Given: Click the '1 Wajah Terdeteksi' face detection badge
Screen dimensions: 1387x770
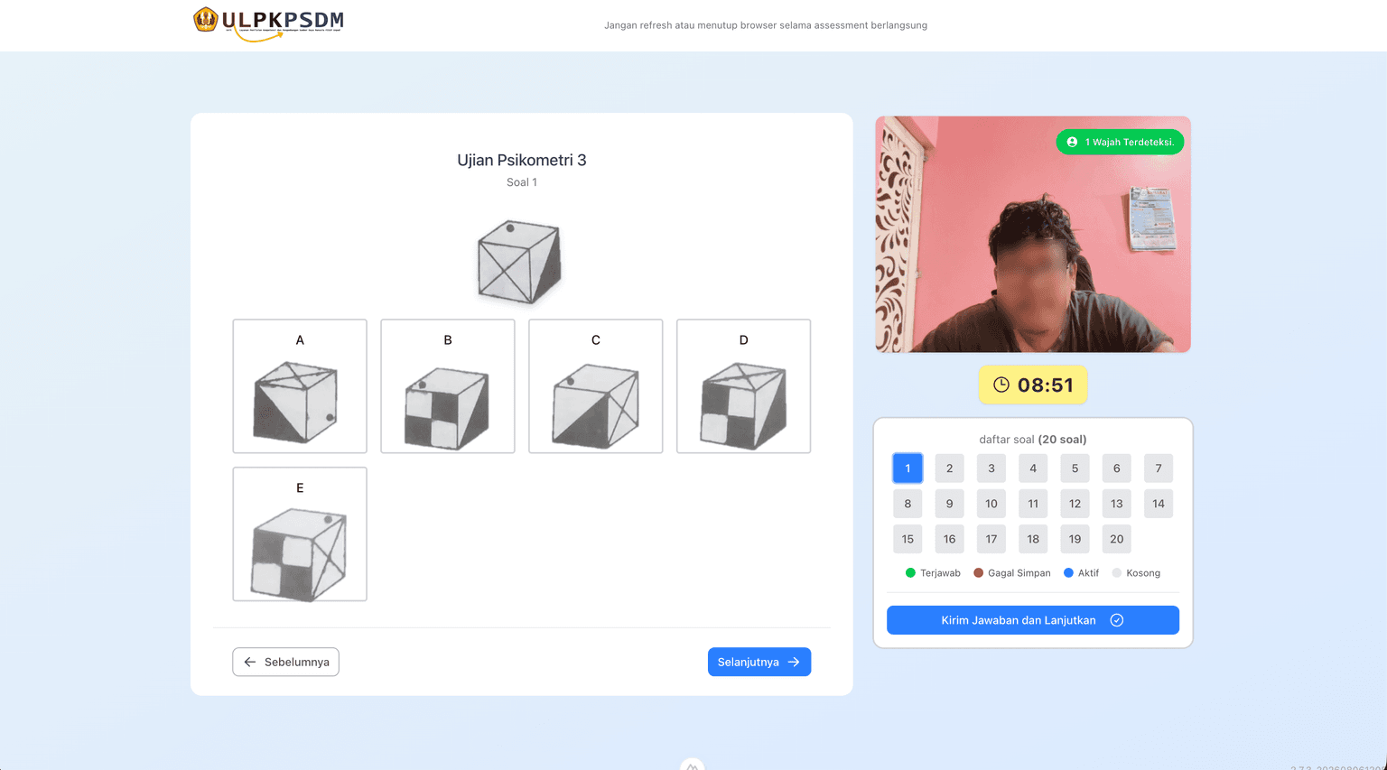Looking at the screenshot, I should [1120, 142].
